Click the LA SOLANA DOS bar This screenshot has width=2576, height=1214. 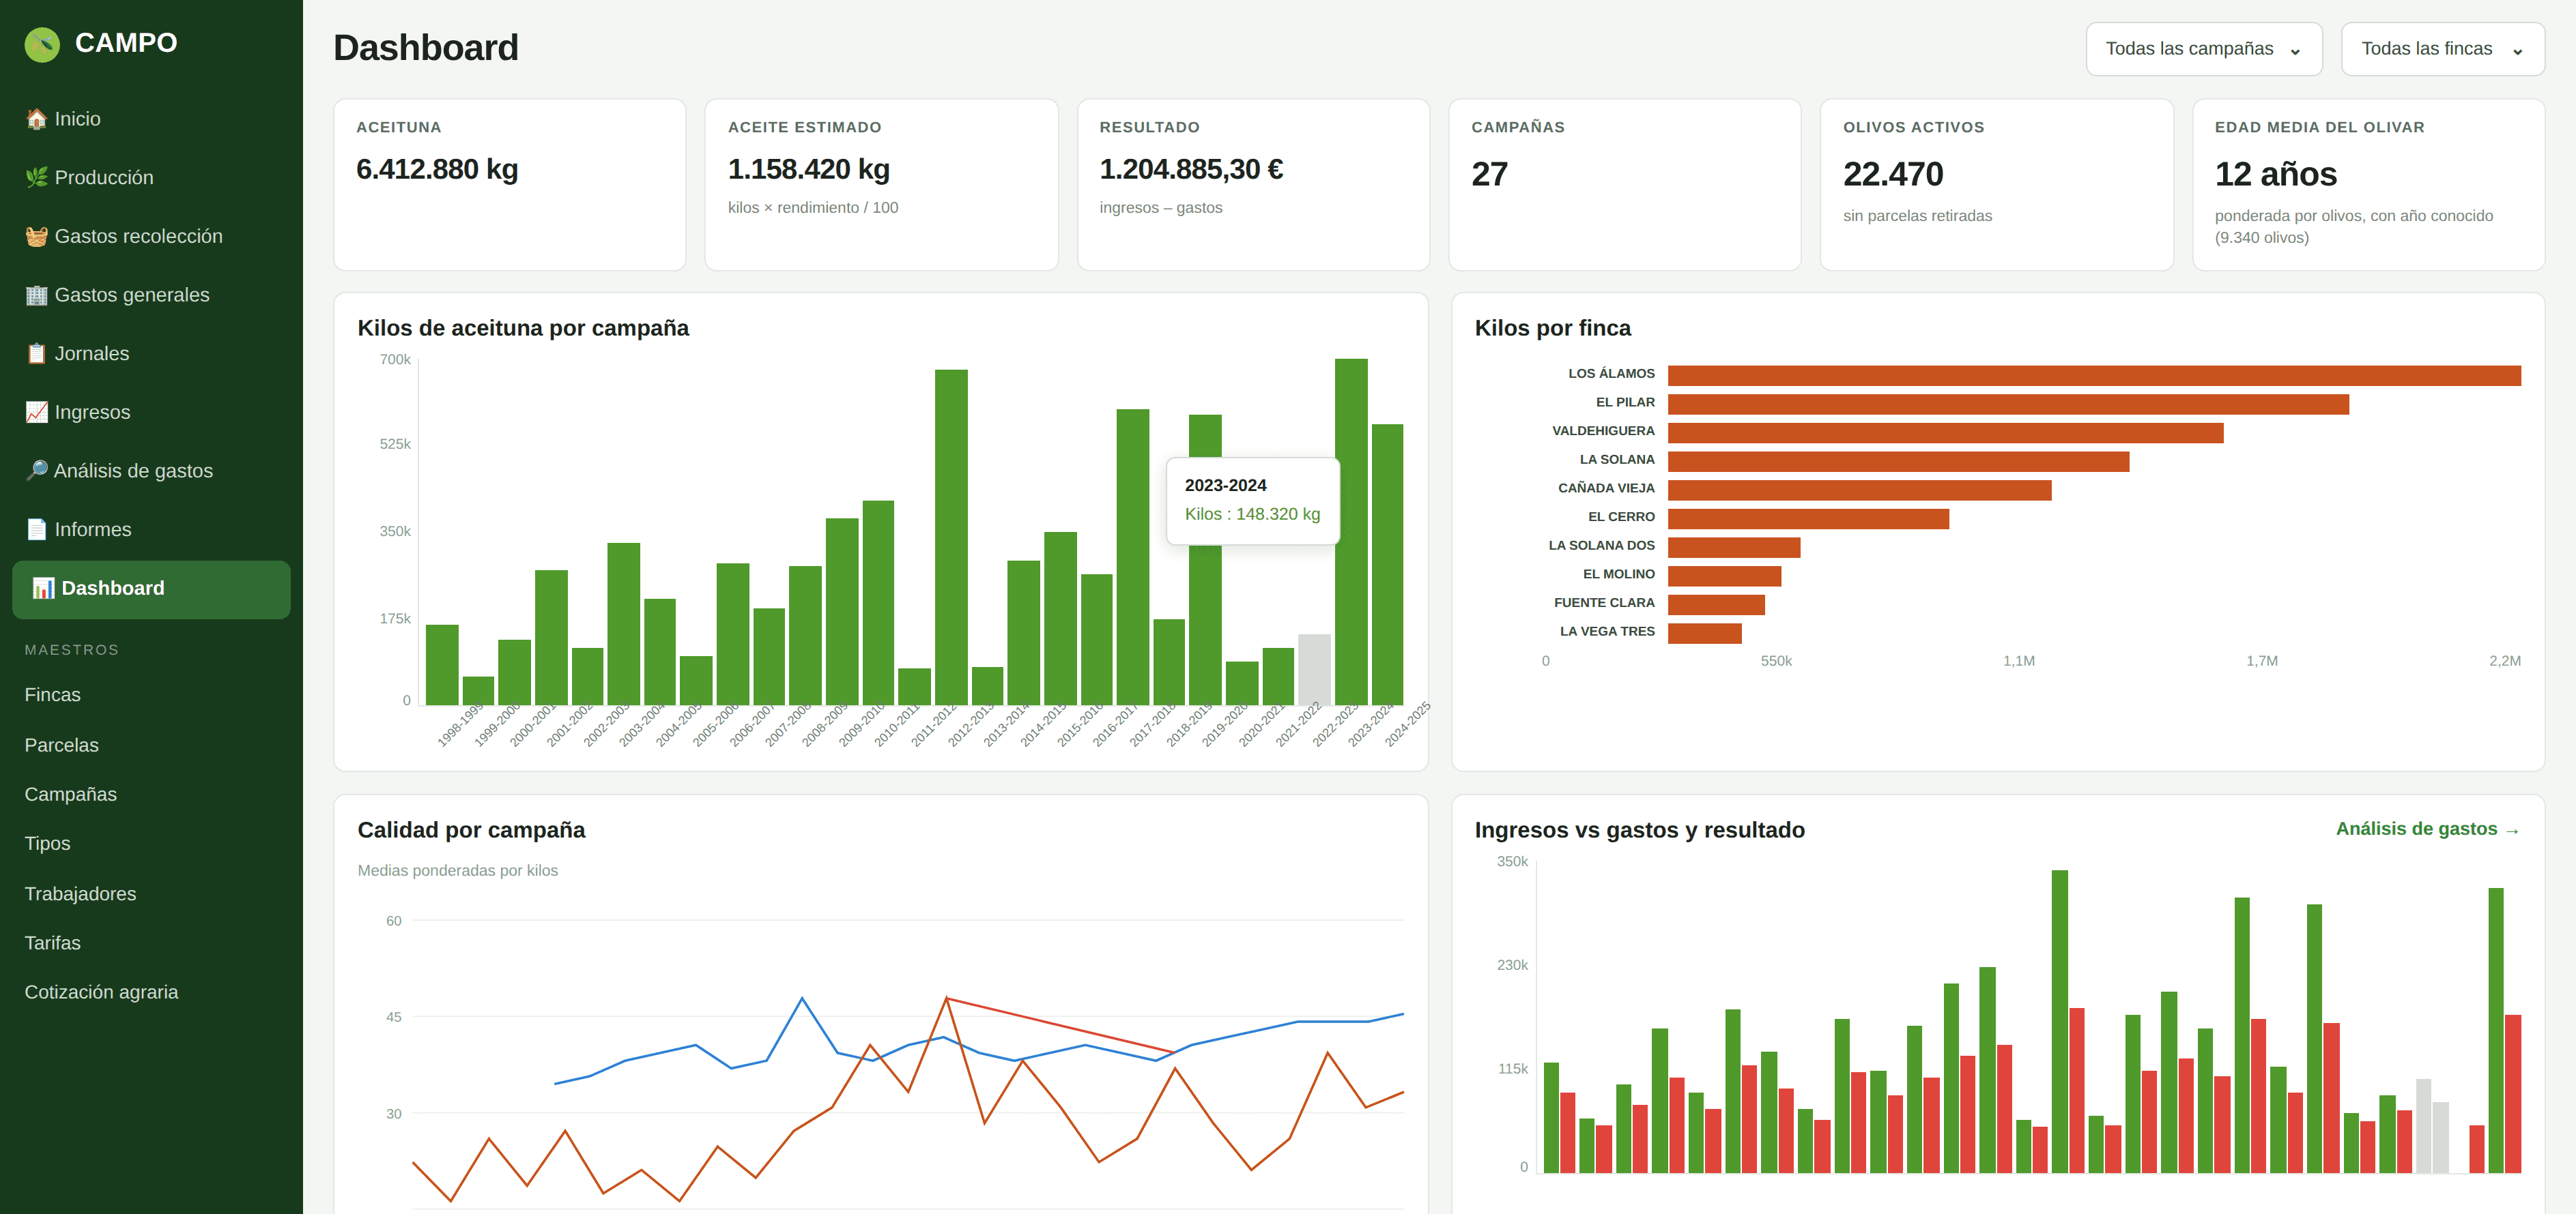(1734, 548)
